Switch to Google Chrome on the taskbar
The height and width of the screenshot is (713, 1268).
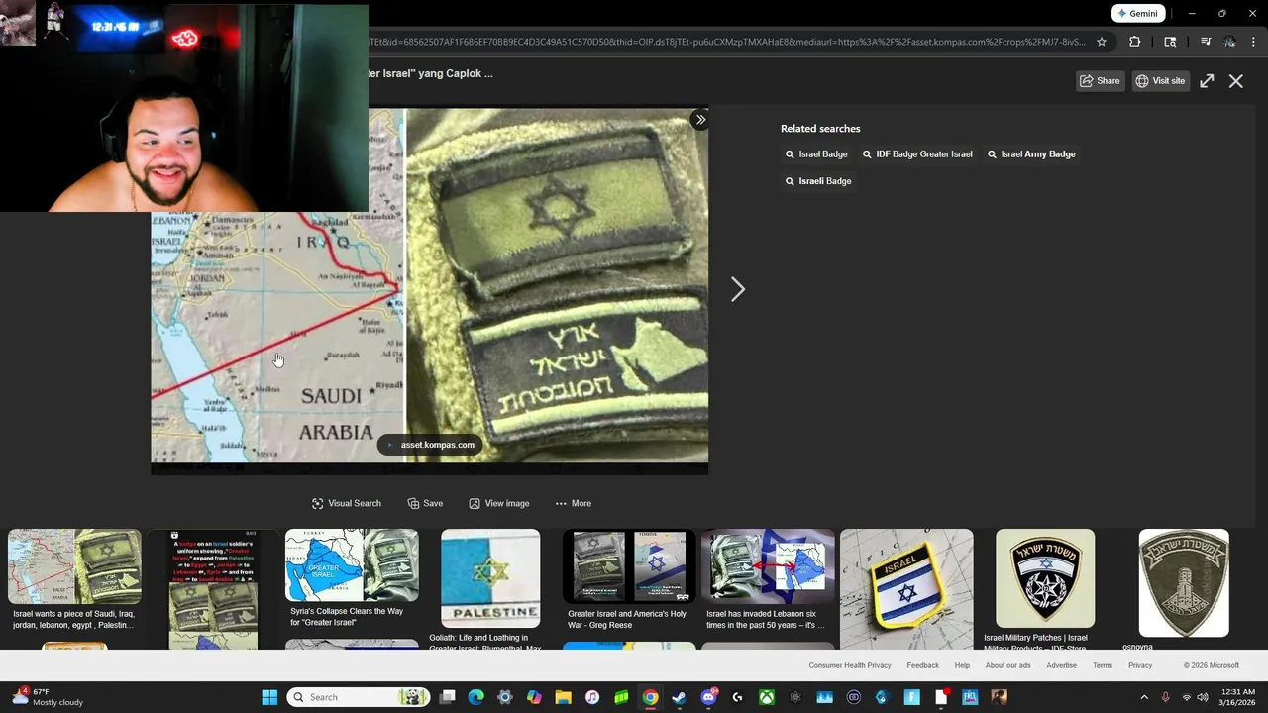[x=650, y=697]
